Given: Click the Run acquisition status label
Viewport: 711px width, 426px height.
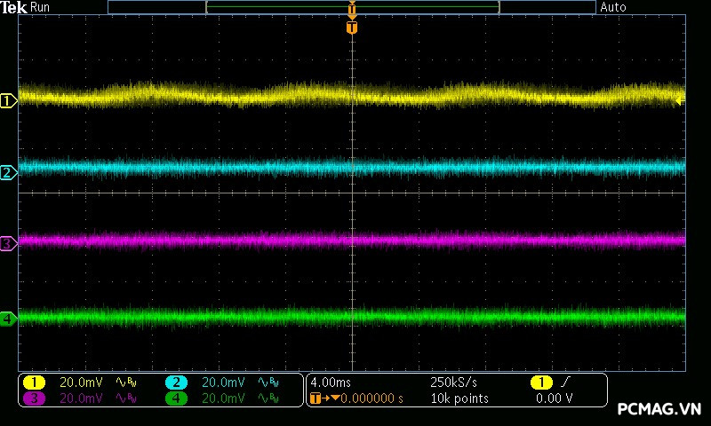Looking at the screenshot, I should pos(40,7).
